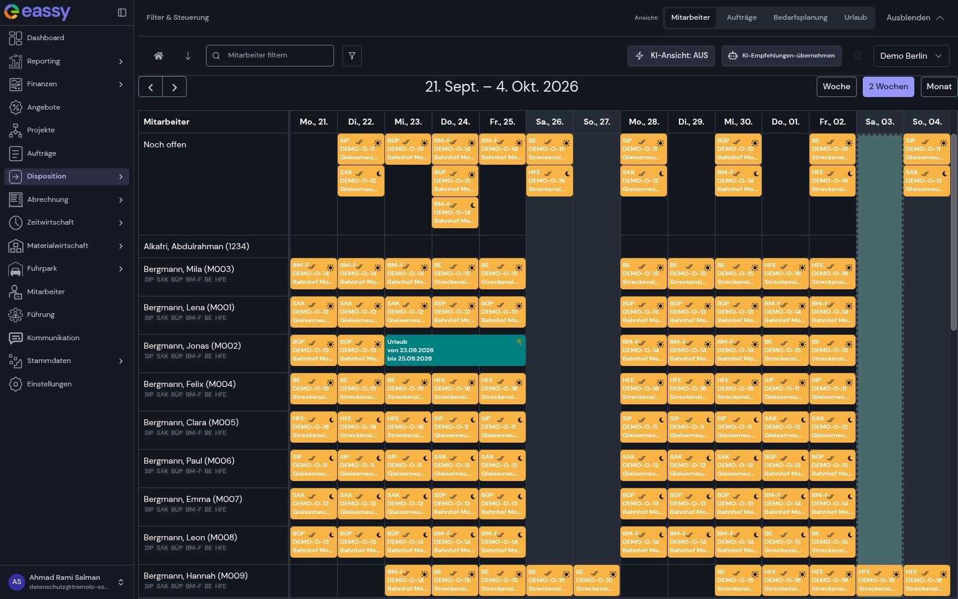
Task: Click the down arrow sort icon
Action: pyautogui.click(x=188, y=56)
